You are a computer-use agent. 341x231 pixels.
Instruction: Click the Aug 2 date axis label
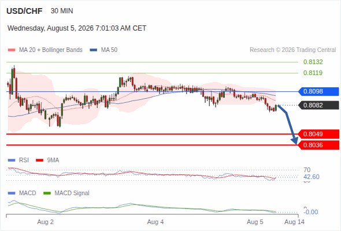click(x=45, y=222)
